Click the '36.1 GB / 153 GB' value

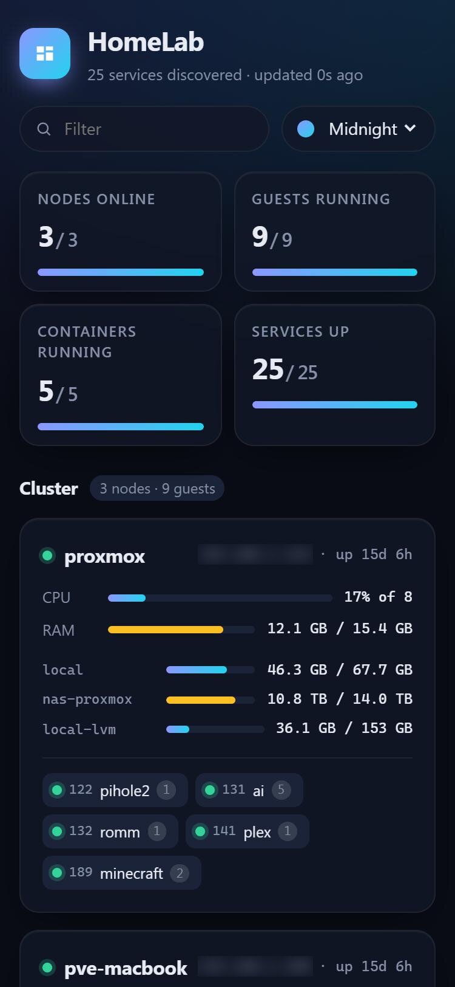coord(345,728)
